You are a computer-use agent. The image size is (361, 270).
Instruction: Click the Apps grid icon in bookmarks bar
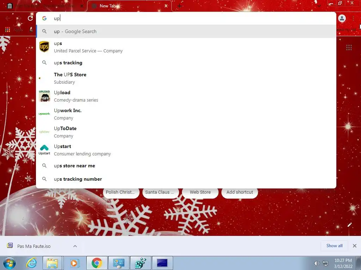tap(8, 30)
